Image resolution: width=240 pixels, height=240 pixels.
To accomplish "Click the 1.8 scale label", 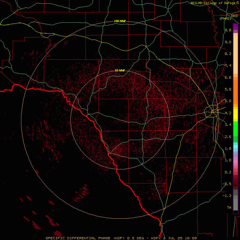I will [228, 149].
